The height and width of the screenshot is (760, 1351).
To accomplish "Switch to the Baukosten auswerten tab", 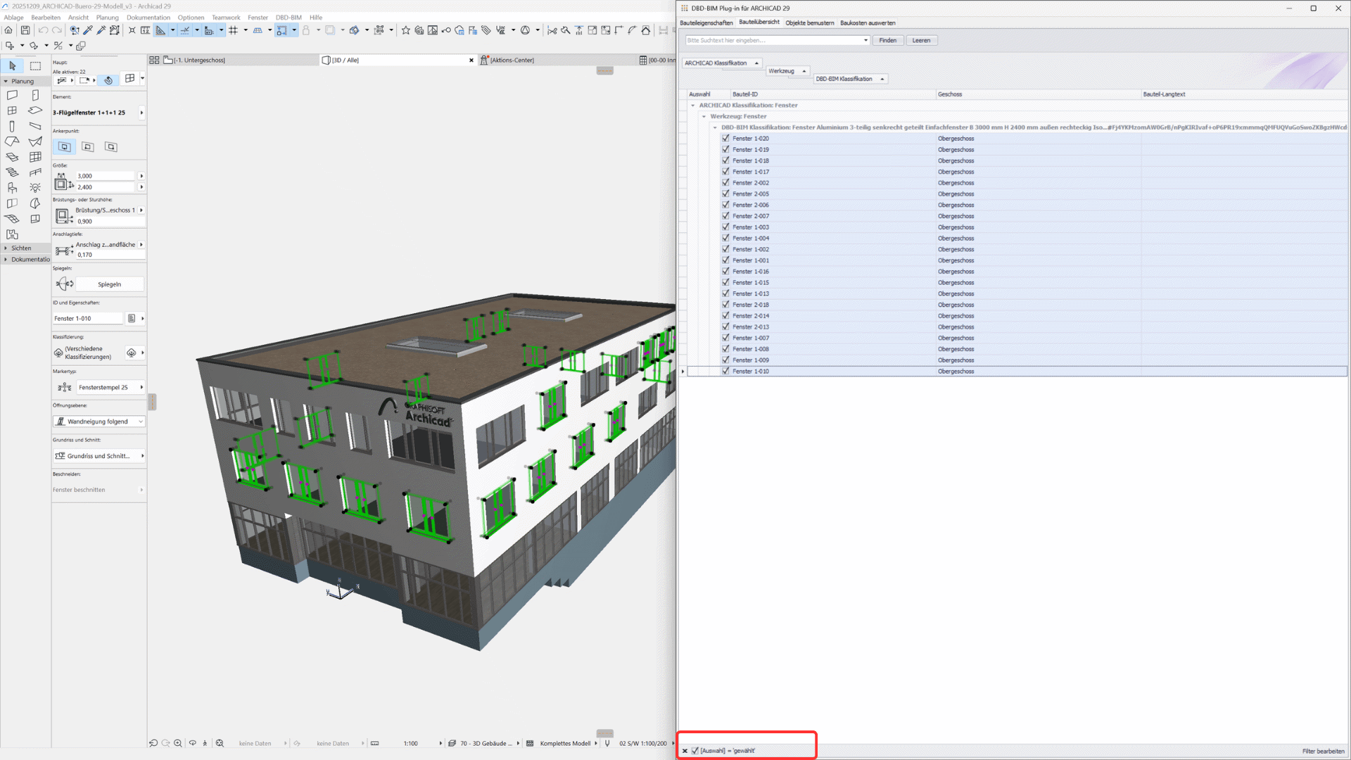I will tap(868, 23).
